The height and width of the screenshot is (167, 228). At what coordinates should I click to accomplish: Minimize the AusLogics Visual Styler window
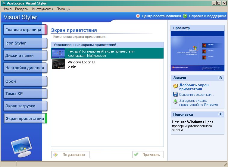point(214,3)
